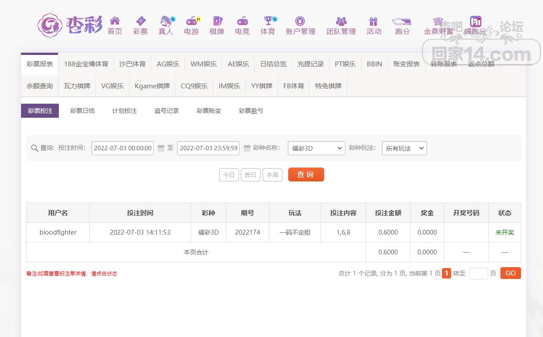
Task: Click 期号 cell 2022174
Action: tap(247, 232)
